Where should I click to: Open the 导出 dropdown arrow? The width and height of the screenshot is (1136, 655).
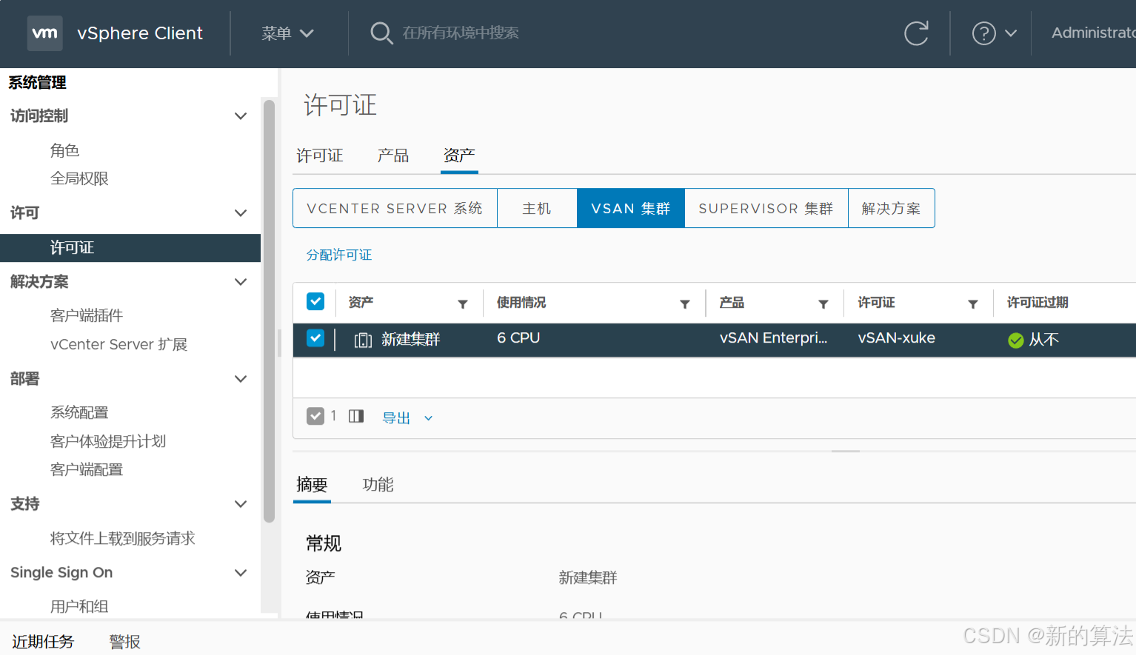(428, 418)
